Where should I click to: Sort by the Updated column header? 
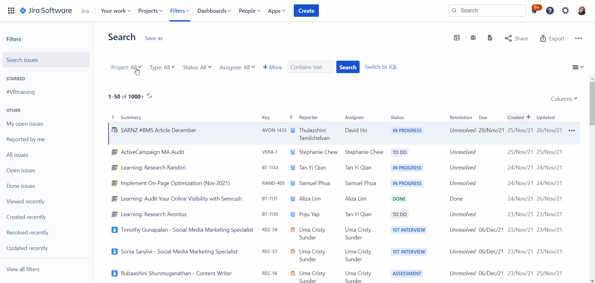coord(546,118)
